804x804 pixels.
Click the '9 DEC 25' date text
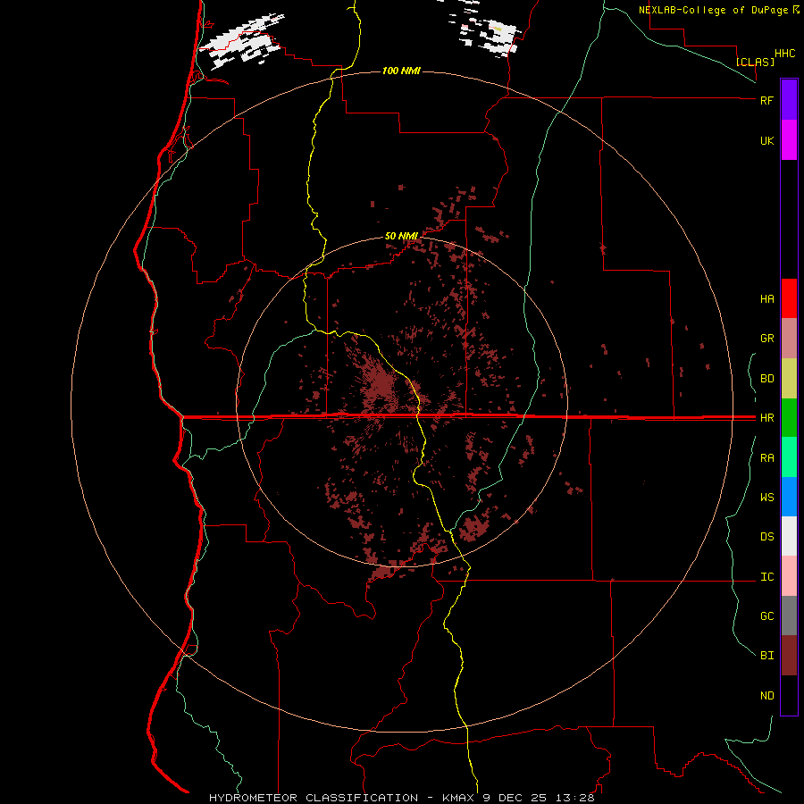(516, 798)
